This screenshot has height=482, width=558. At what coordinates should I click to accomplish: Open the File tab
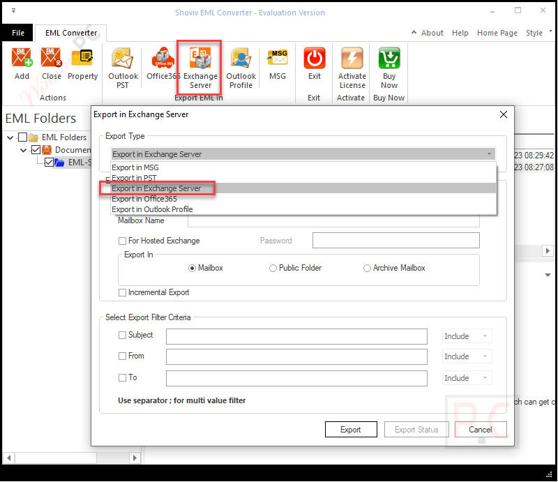(x=18, y=33)
